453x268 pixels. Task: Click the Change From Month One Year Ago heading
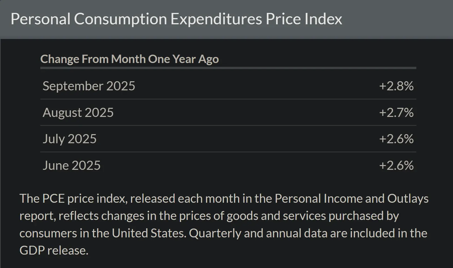pos(129,59)
